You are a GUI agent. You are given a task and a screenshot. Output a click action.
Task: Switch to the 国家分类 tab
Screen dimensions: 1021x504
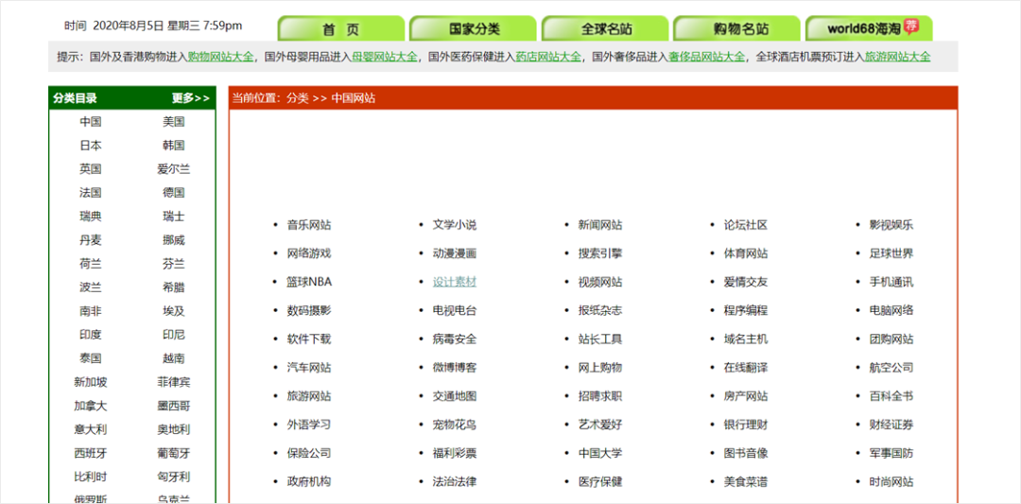click(x=474, y=28)
